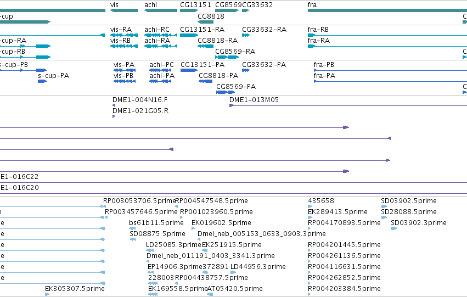Select the 435658 feature label
The width and height of the screenshot is (467, 297).
click(x=321, y=201)
